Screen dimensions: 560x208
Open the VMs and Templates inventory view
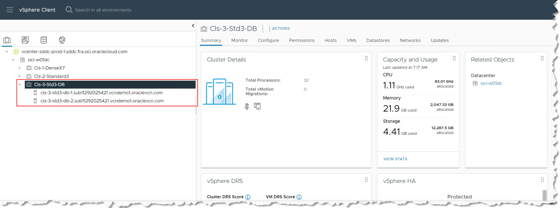pyautogui.click(x=25, y=40)
